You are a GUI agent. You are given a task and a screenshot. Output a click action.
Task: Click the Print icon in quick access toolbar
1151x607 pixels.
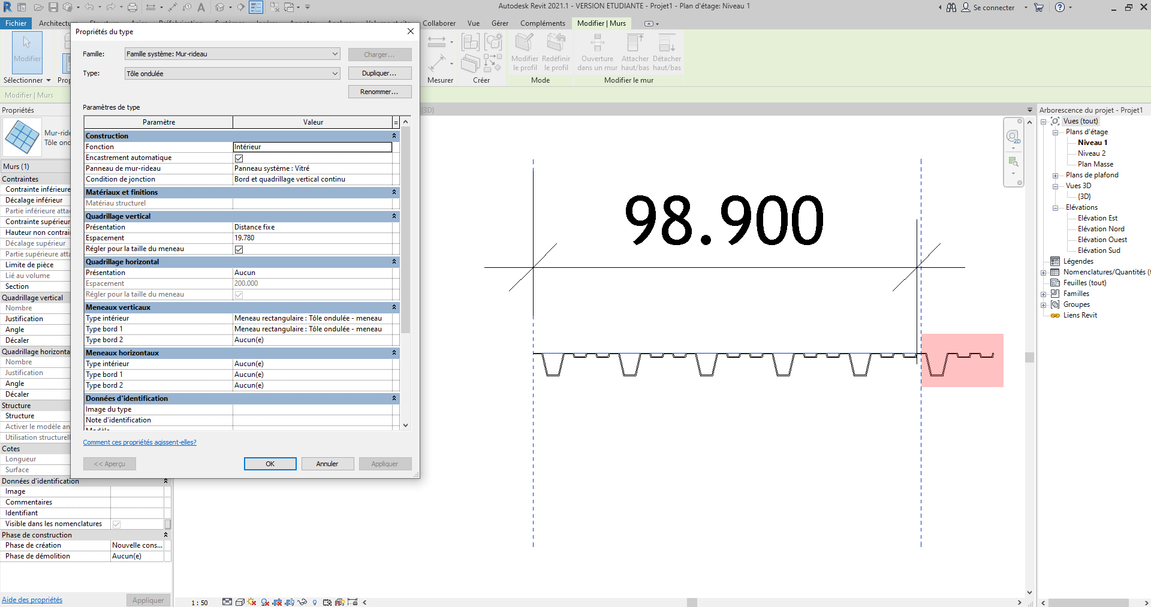click(x=132, y=7)
